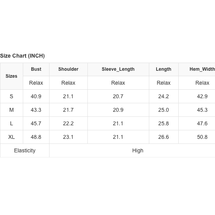Viewport: 215px width, 215px height.
Task: Click sleeve length value 20.7
Action: point(118,96)
